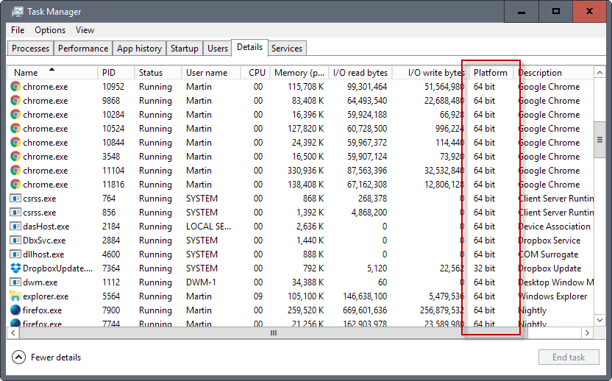Click the Chrome icon in the PID 10524 row
Viewport: 612px width, 381px height.
pyautogui.click(x=15, y=129)
